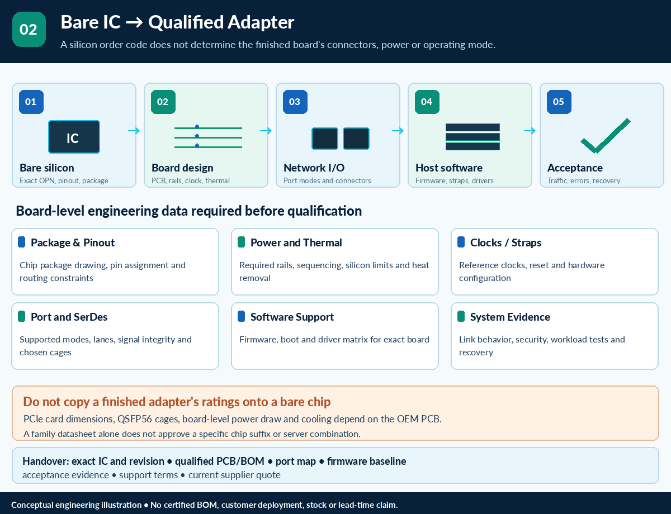Click 'Port modes and connectors' caption
Screen dimensions: 671x514
click(x=327, y=180)
